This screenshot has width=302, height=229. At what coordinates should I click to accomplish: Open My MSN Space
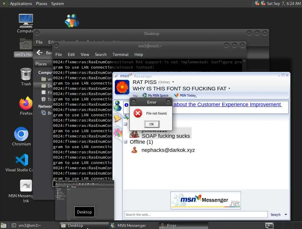(x=155, y=95)
